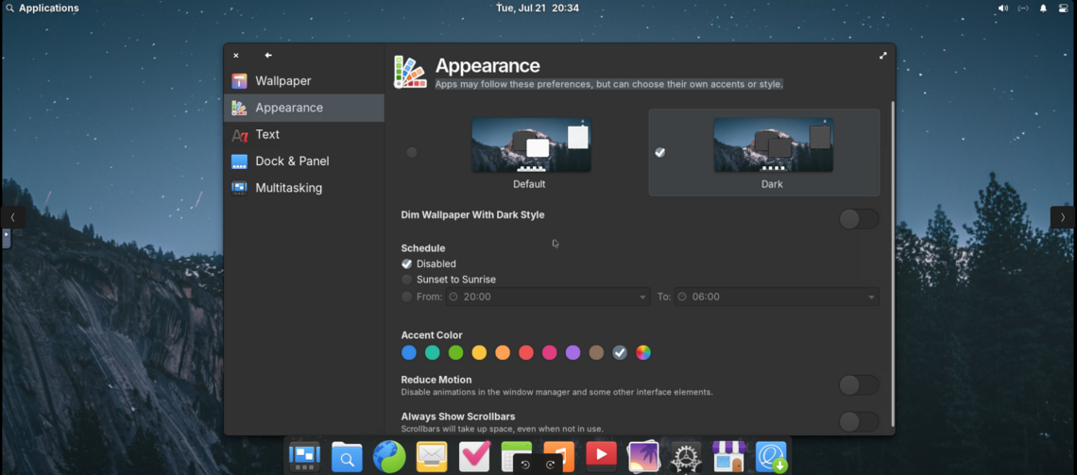Launch the Files app from the dock

click(x=347, y=456)
